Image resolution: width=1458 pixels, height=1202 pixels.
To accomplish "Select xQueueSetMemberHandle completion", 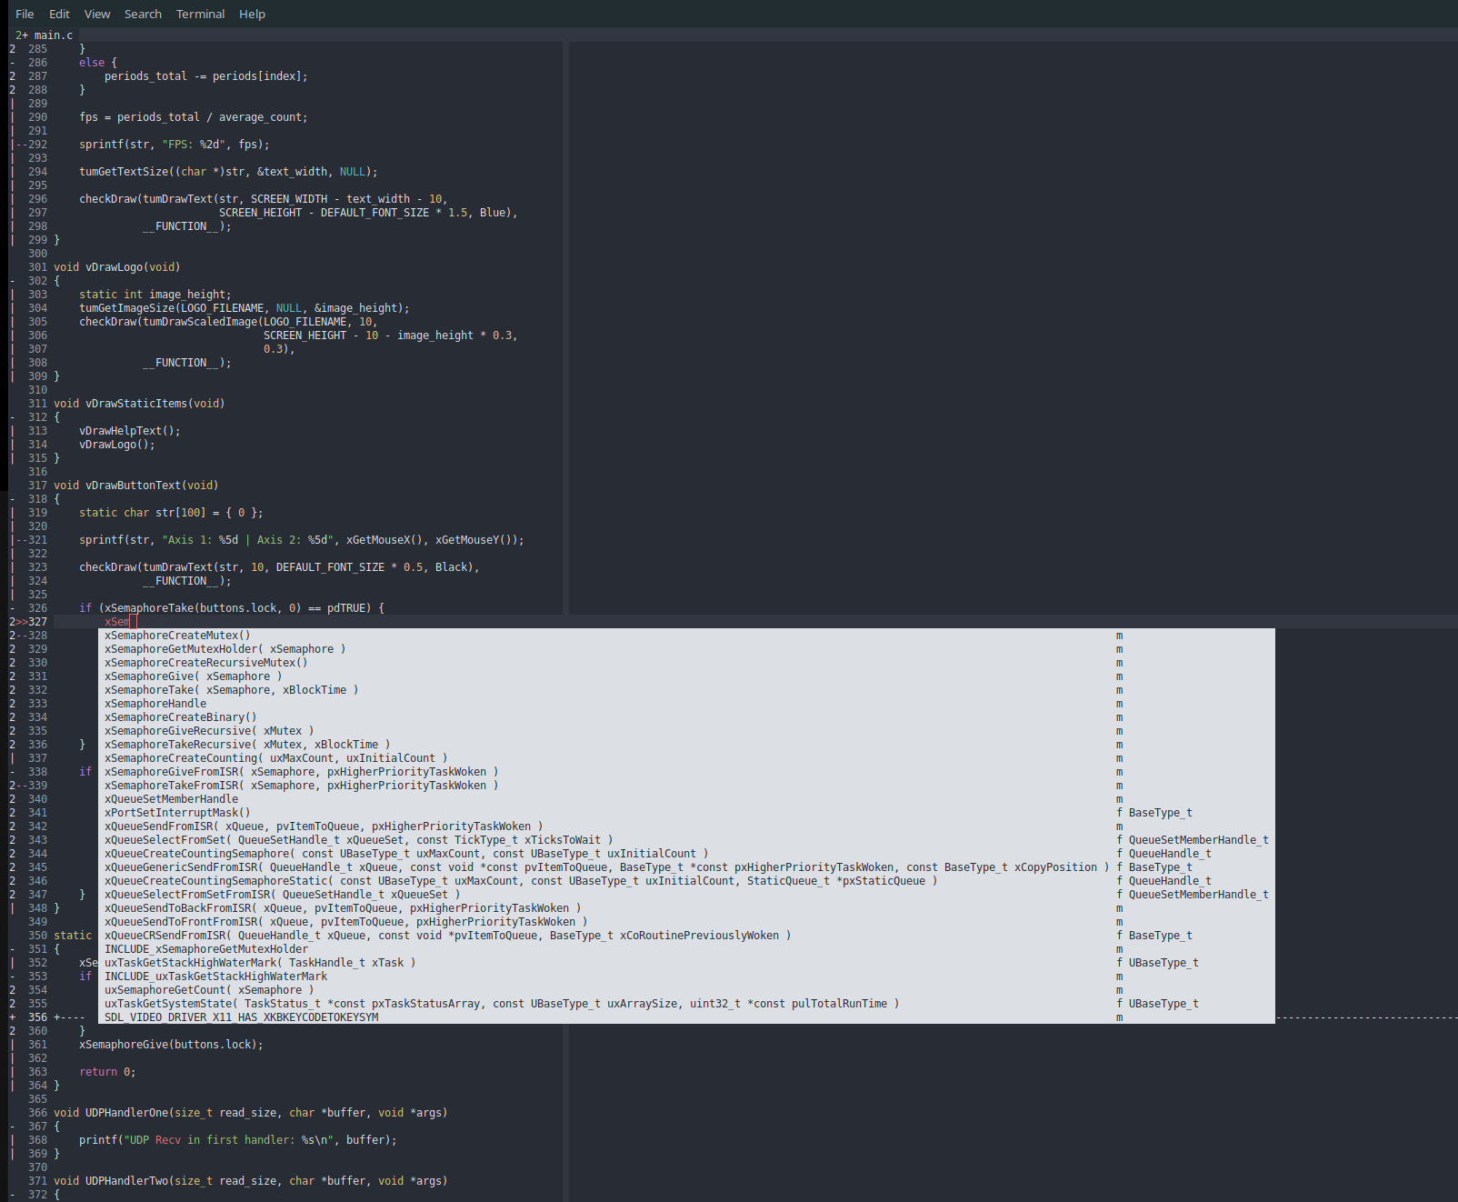I will (686, 799).
